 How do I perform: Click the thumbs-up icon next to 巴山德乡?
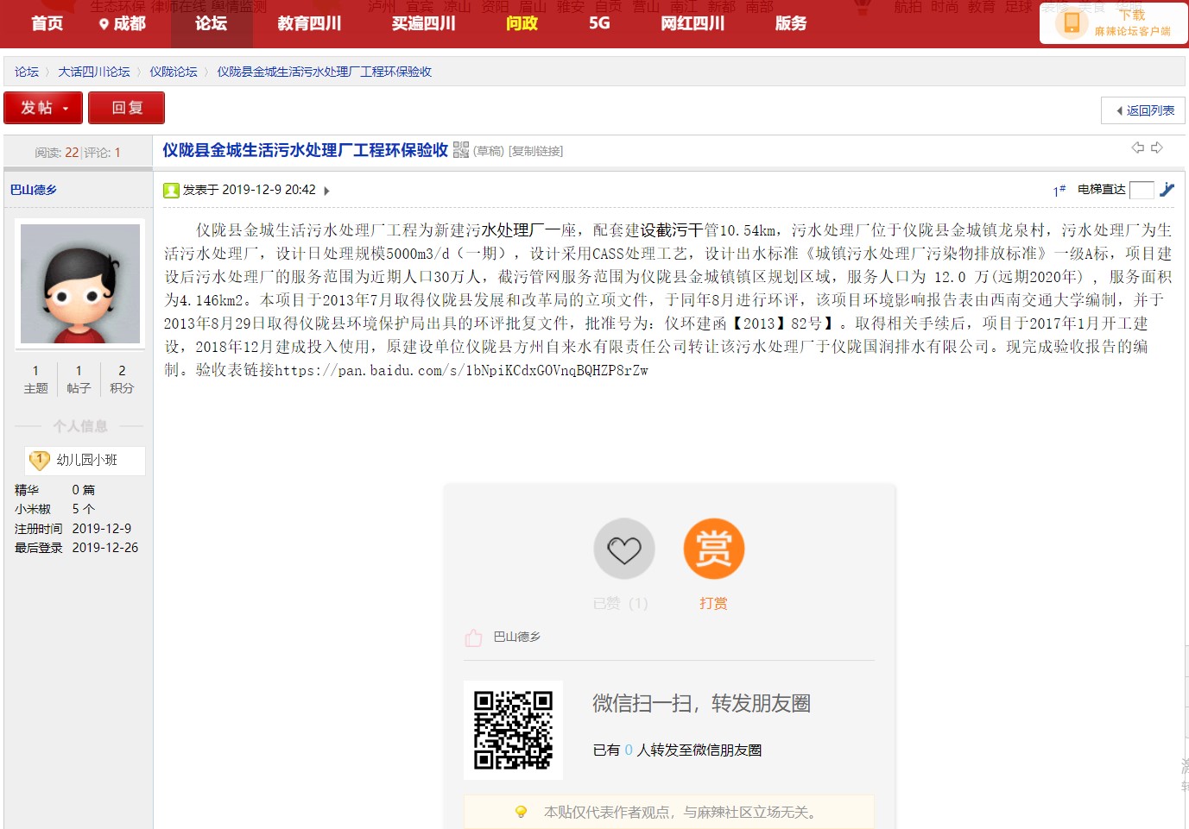point(473,637)
